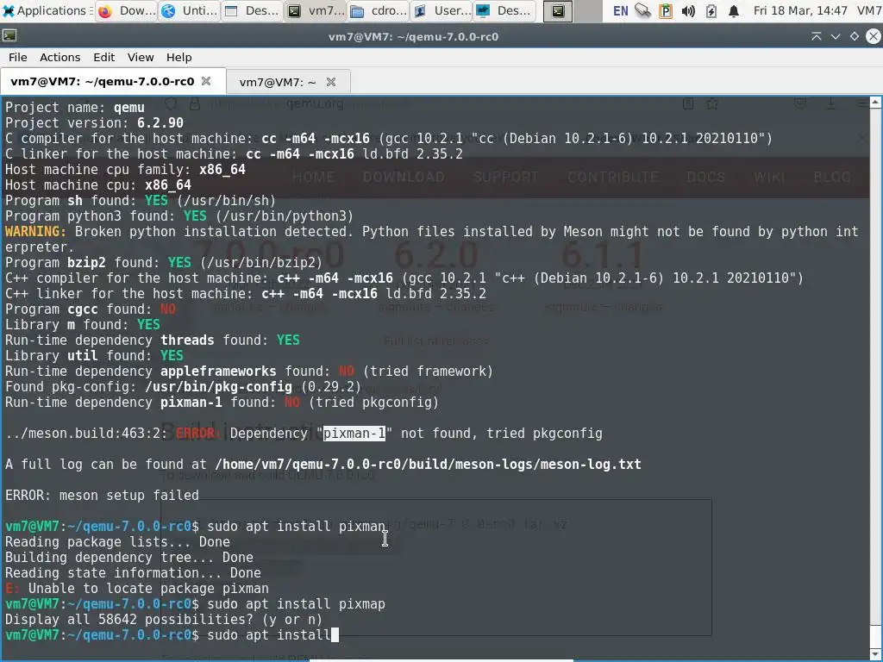
Task: Click the clock showing Fri 18 Mar, 14:47
Action: click(x=800, y=10)
